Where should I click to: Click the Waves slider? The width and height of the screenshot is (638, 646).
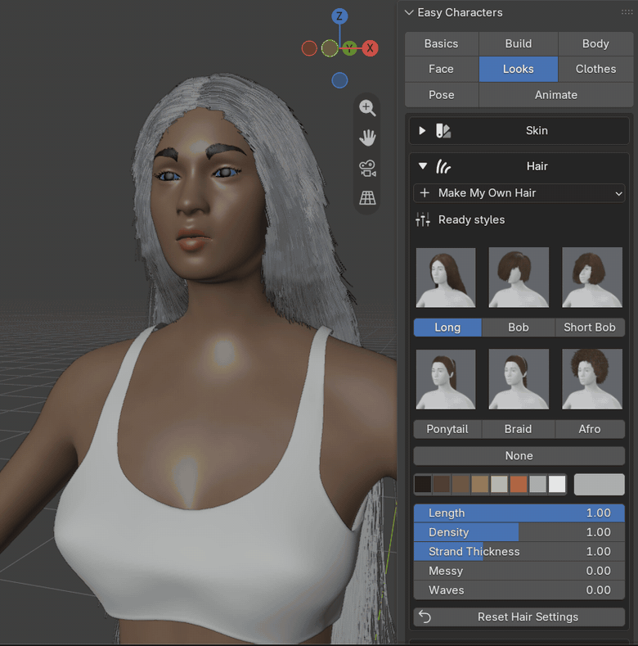coord(519,590)
